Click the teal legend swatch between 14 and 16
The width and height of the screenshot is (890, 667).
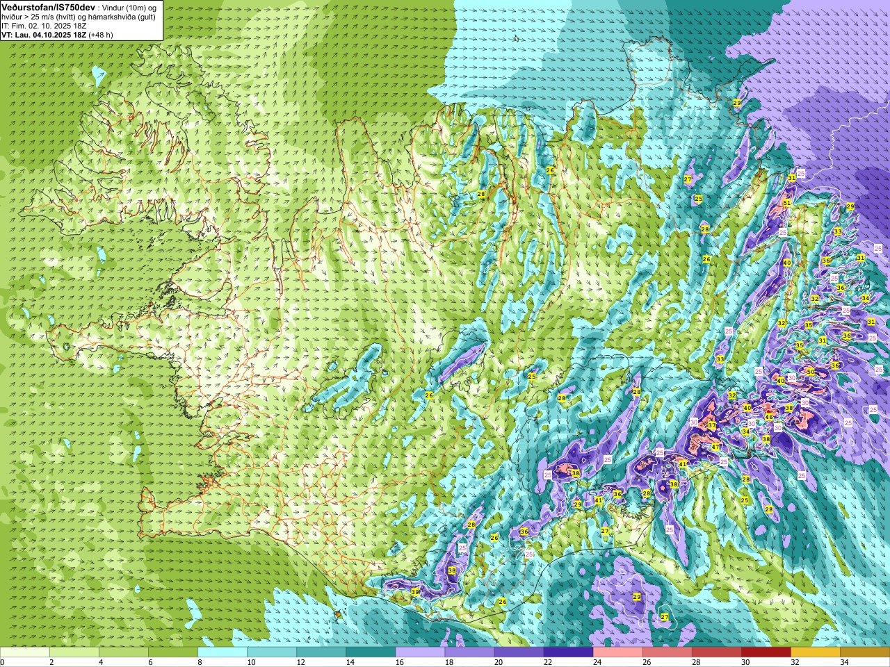[371, 652]
